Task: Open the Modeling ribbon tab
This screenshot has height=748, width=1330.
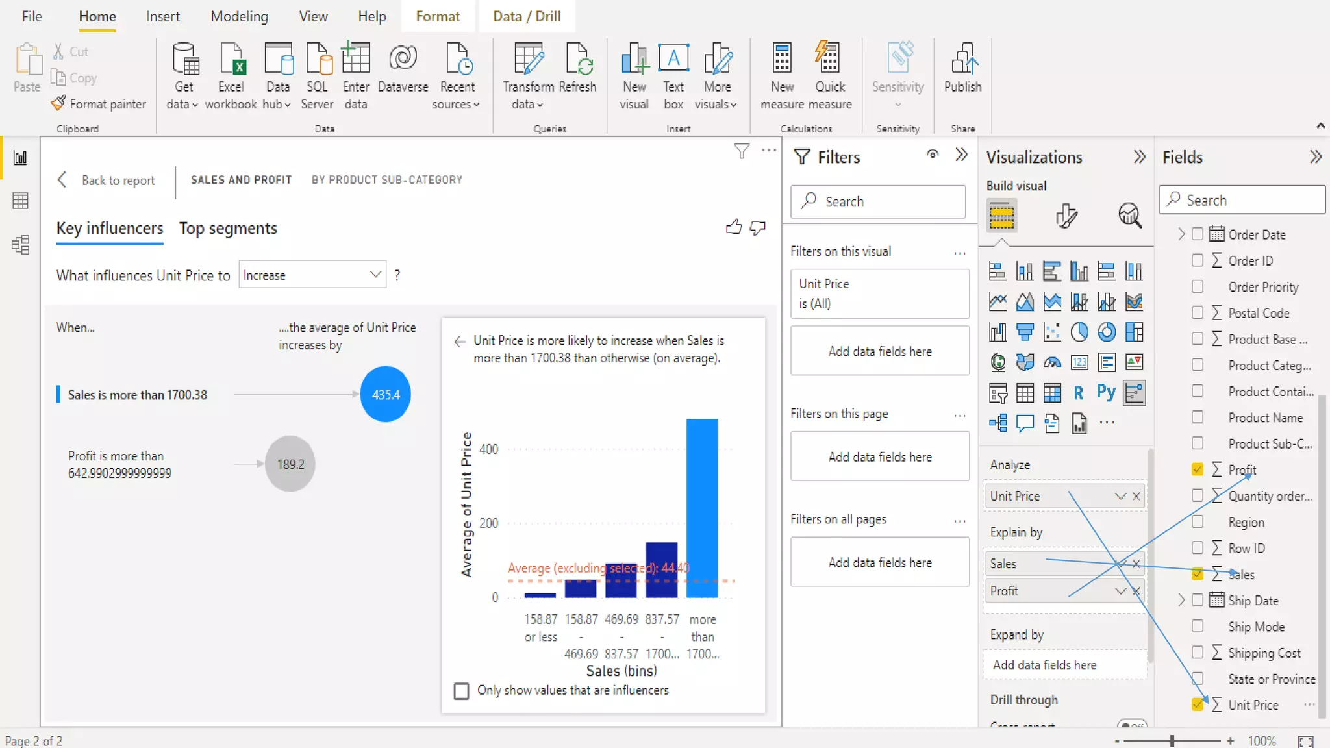Action: click(239, 17)
